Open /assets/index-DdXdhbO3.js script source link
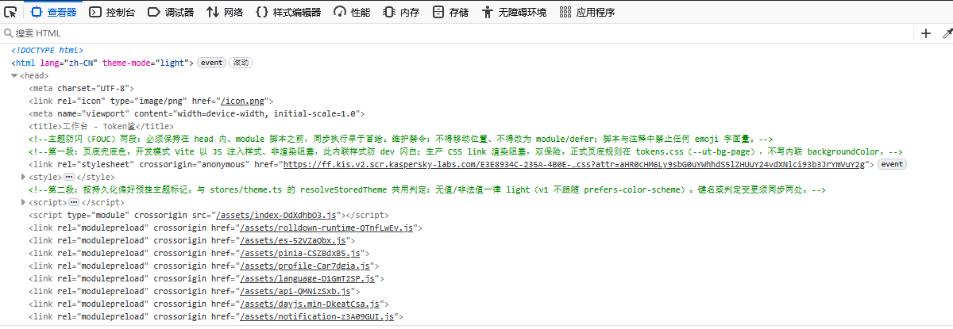 coord(278,215)
